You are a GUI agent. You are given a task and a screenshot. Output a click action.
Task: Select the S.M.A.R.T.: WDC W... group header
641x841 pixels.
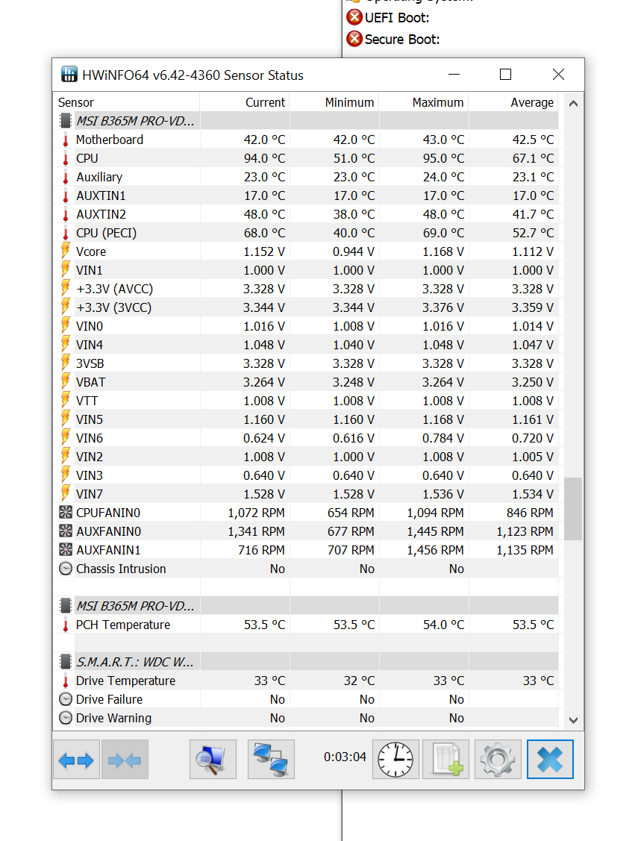click(x=305, y=662)
